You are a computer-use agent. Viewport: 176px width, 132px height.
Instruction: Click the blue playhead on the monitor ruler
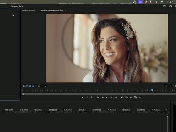152,90
